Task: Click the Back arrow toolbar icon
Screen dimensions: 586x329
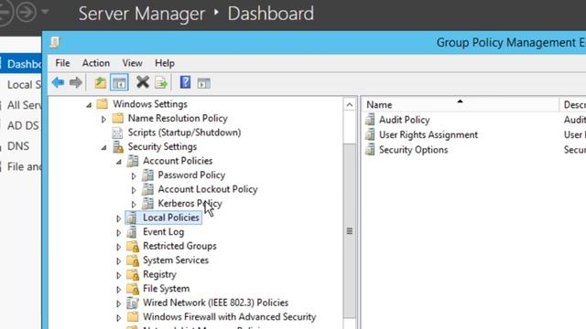Action: [x=58, y=82]
